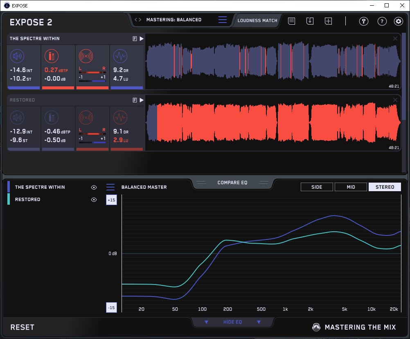Click the EXPOSE 2 title
This screenshot has height=339, width=410.
pyautogui.click(x=31, y=22)
